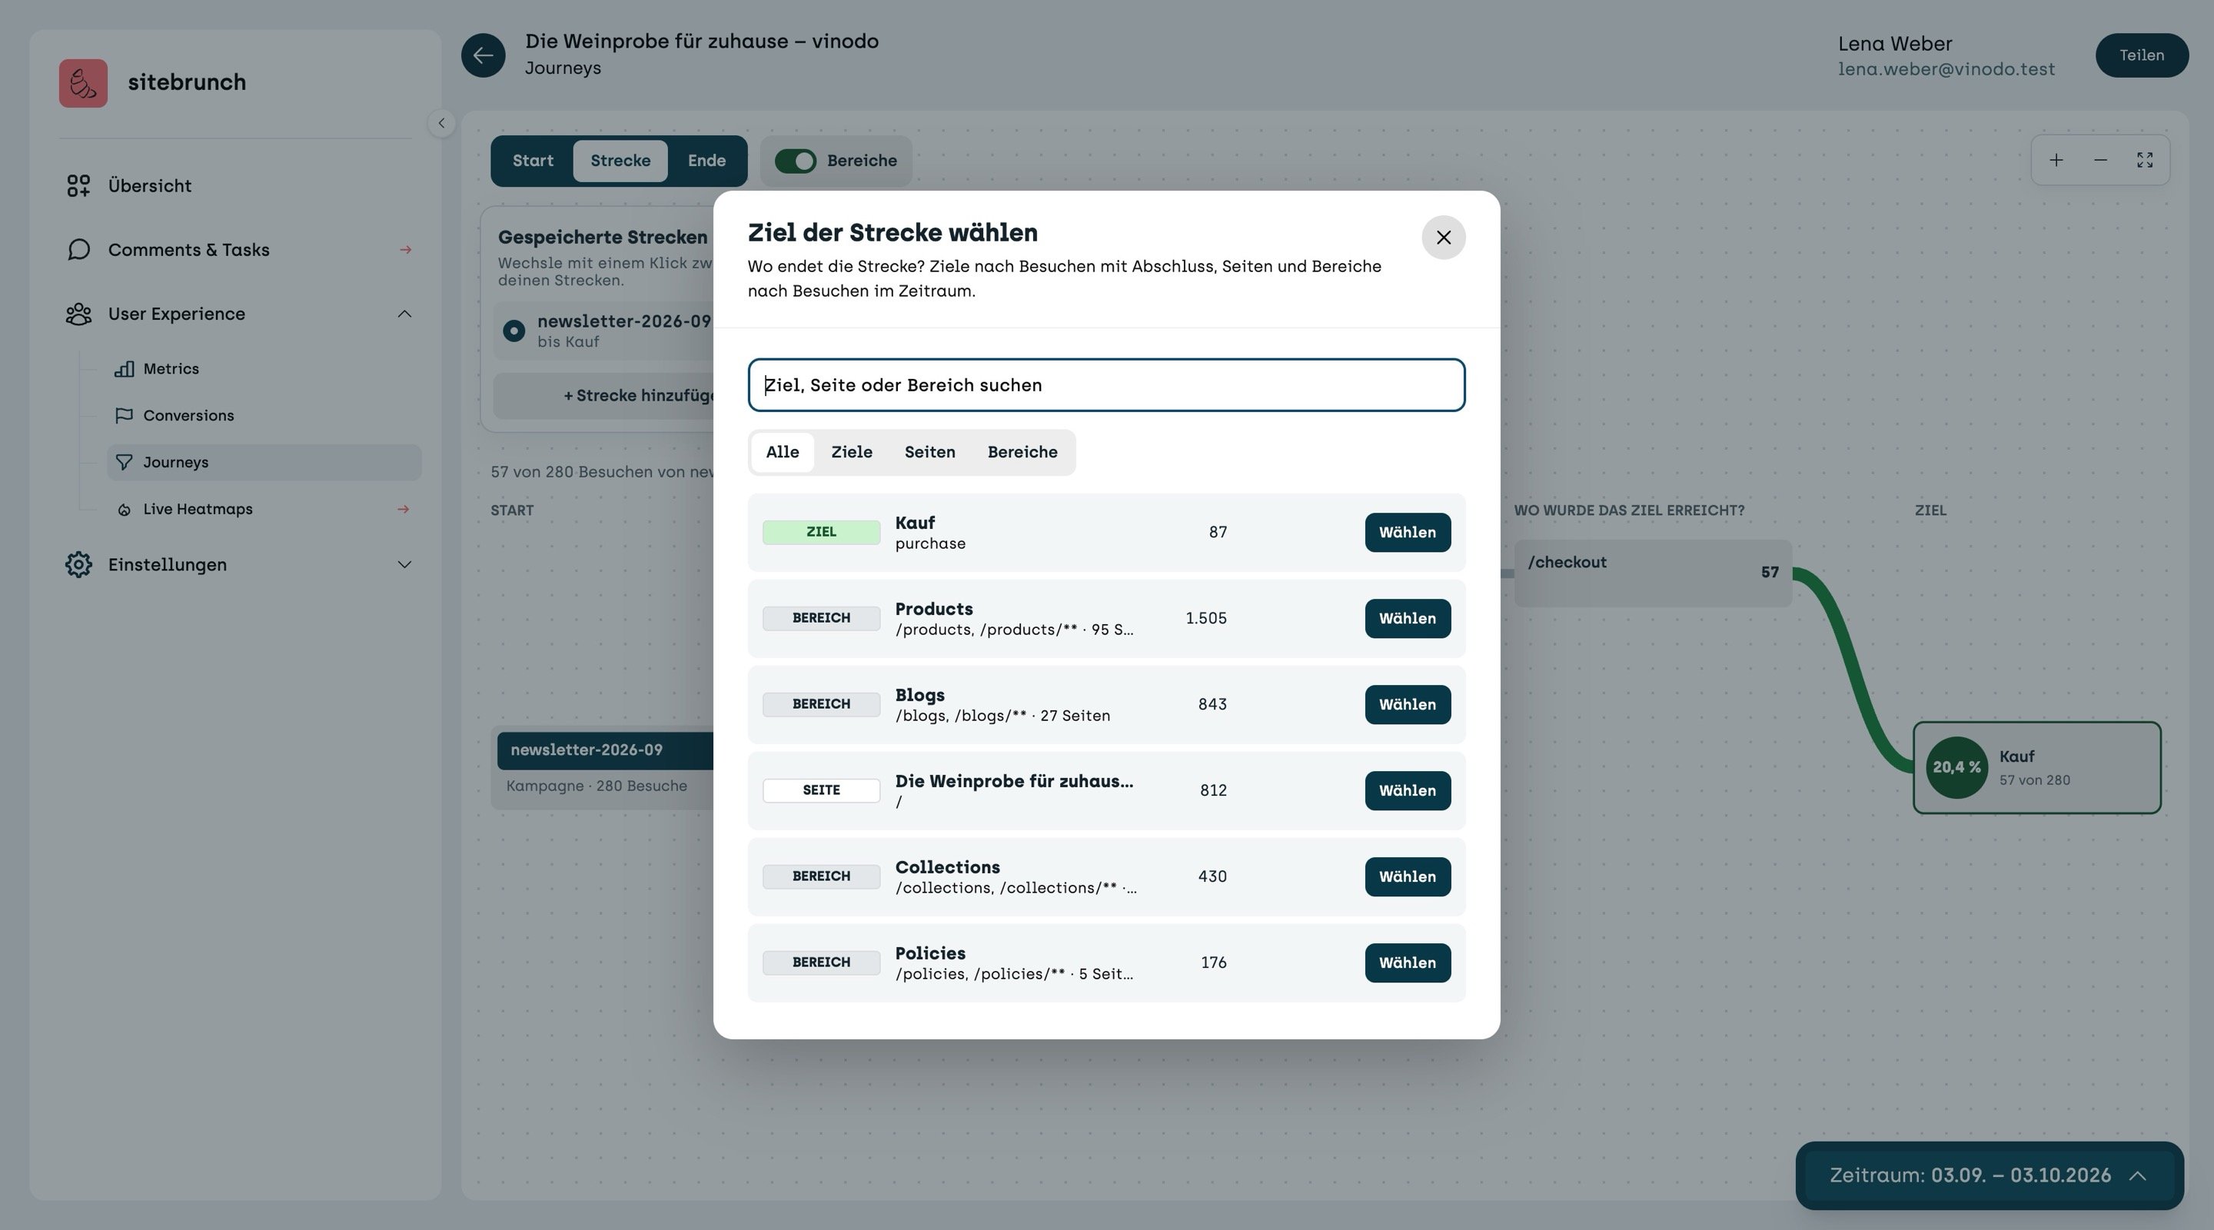
Task: Switch to the Bereiche filter tab
Action: [x=1022, y=452]
